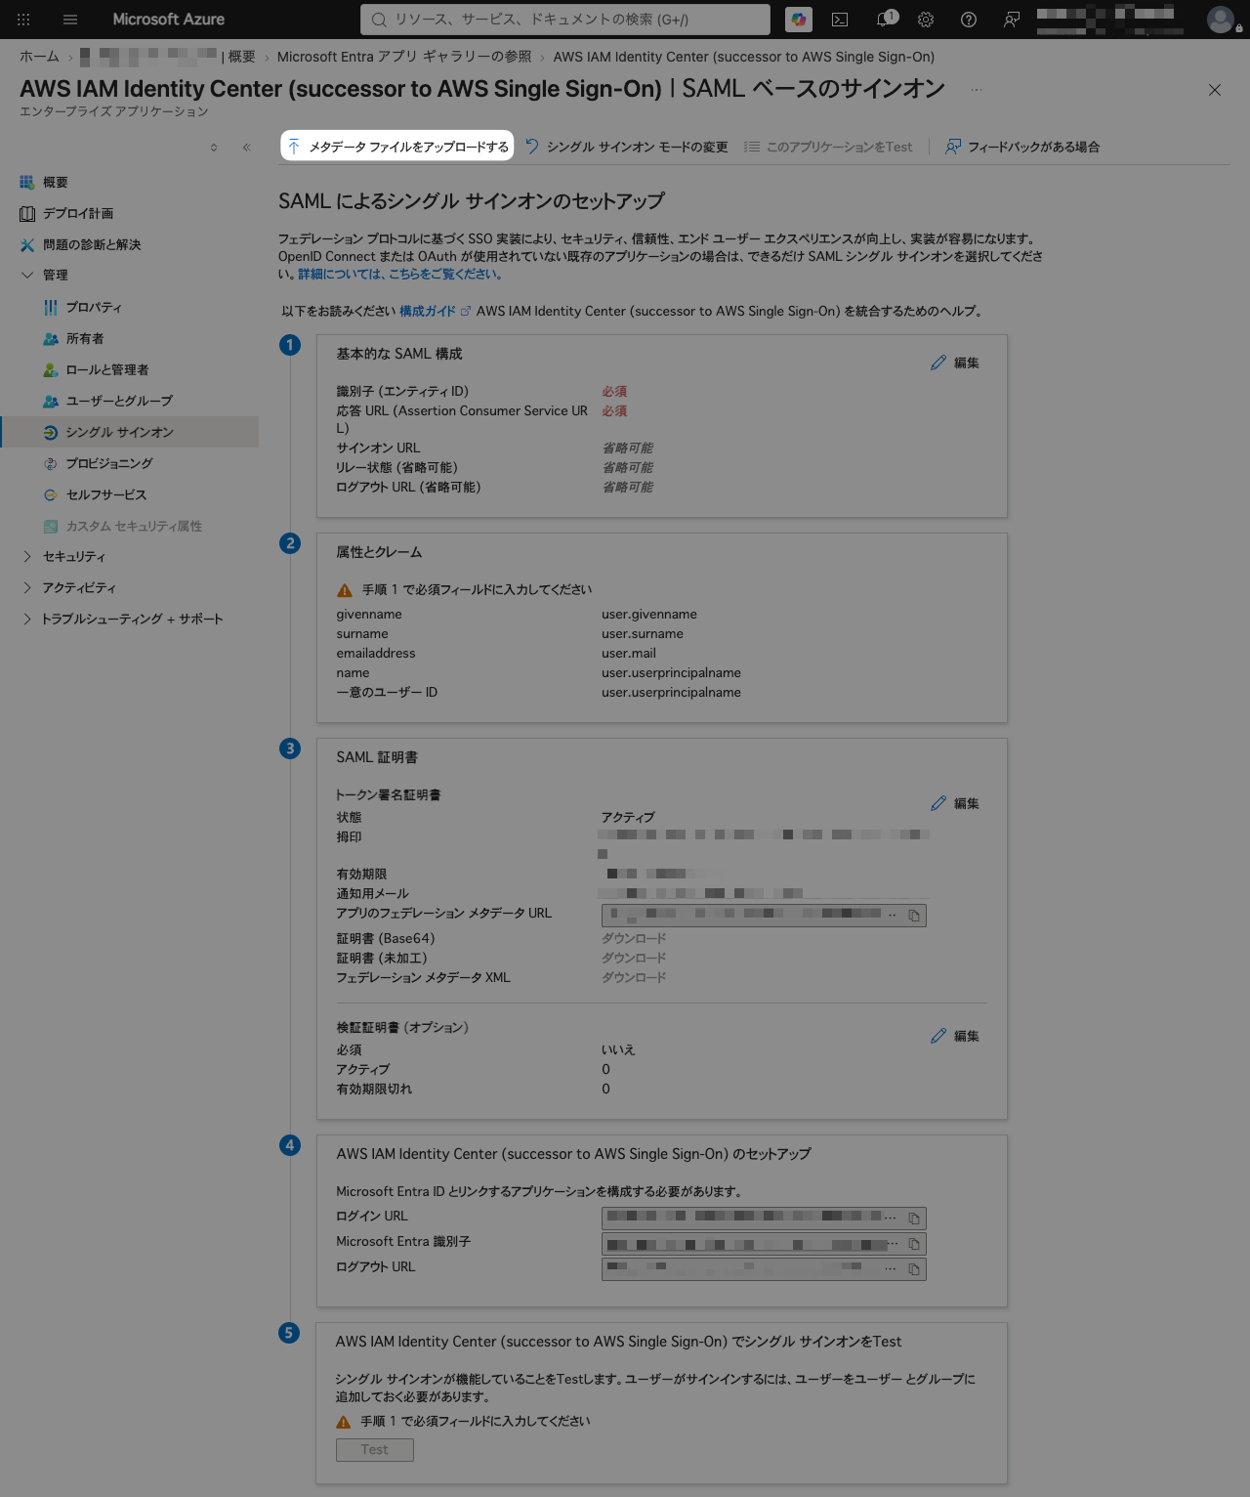
Task: Open the 詳細については、こちらをご覧ください link
Action: (400, 274)
